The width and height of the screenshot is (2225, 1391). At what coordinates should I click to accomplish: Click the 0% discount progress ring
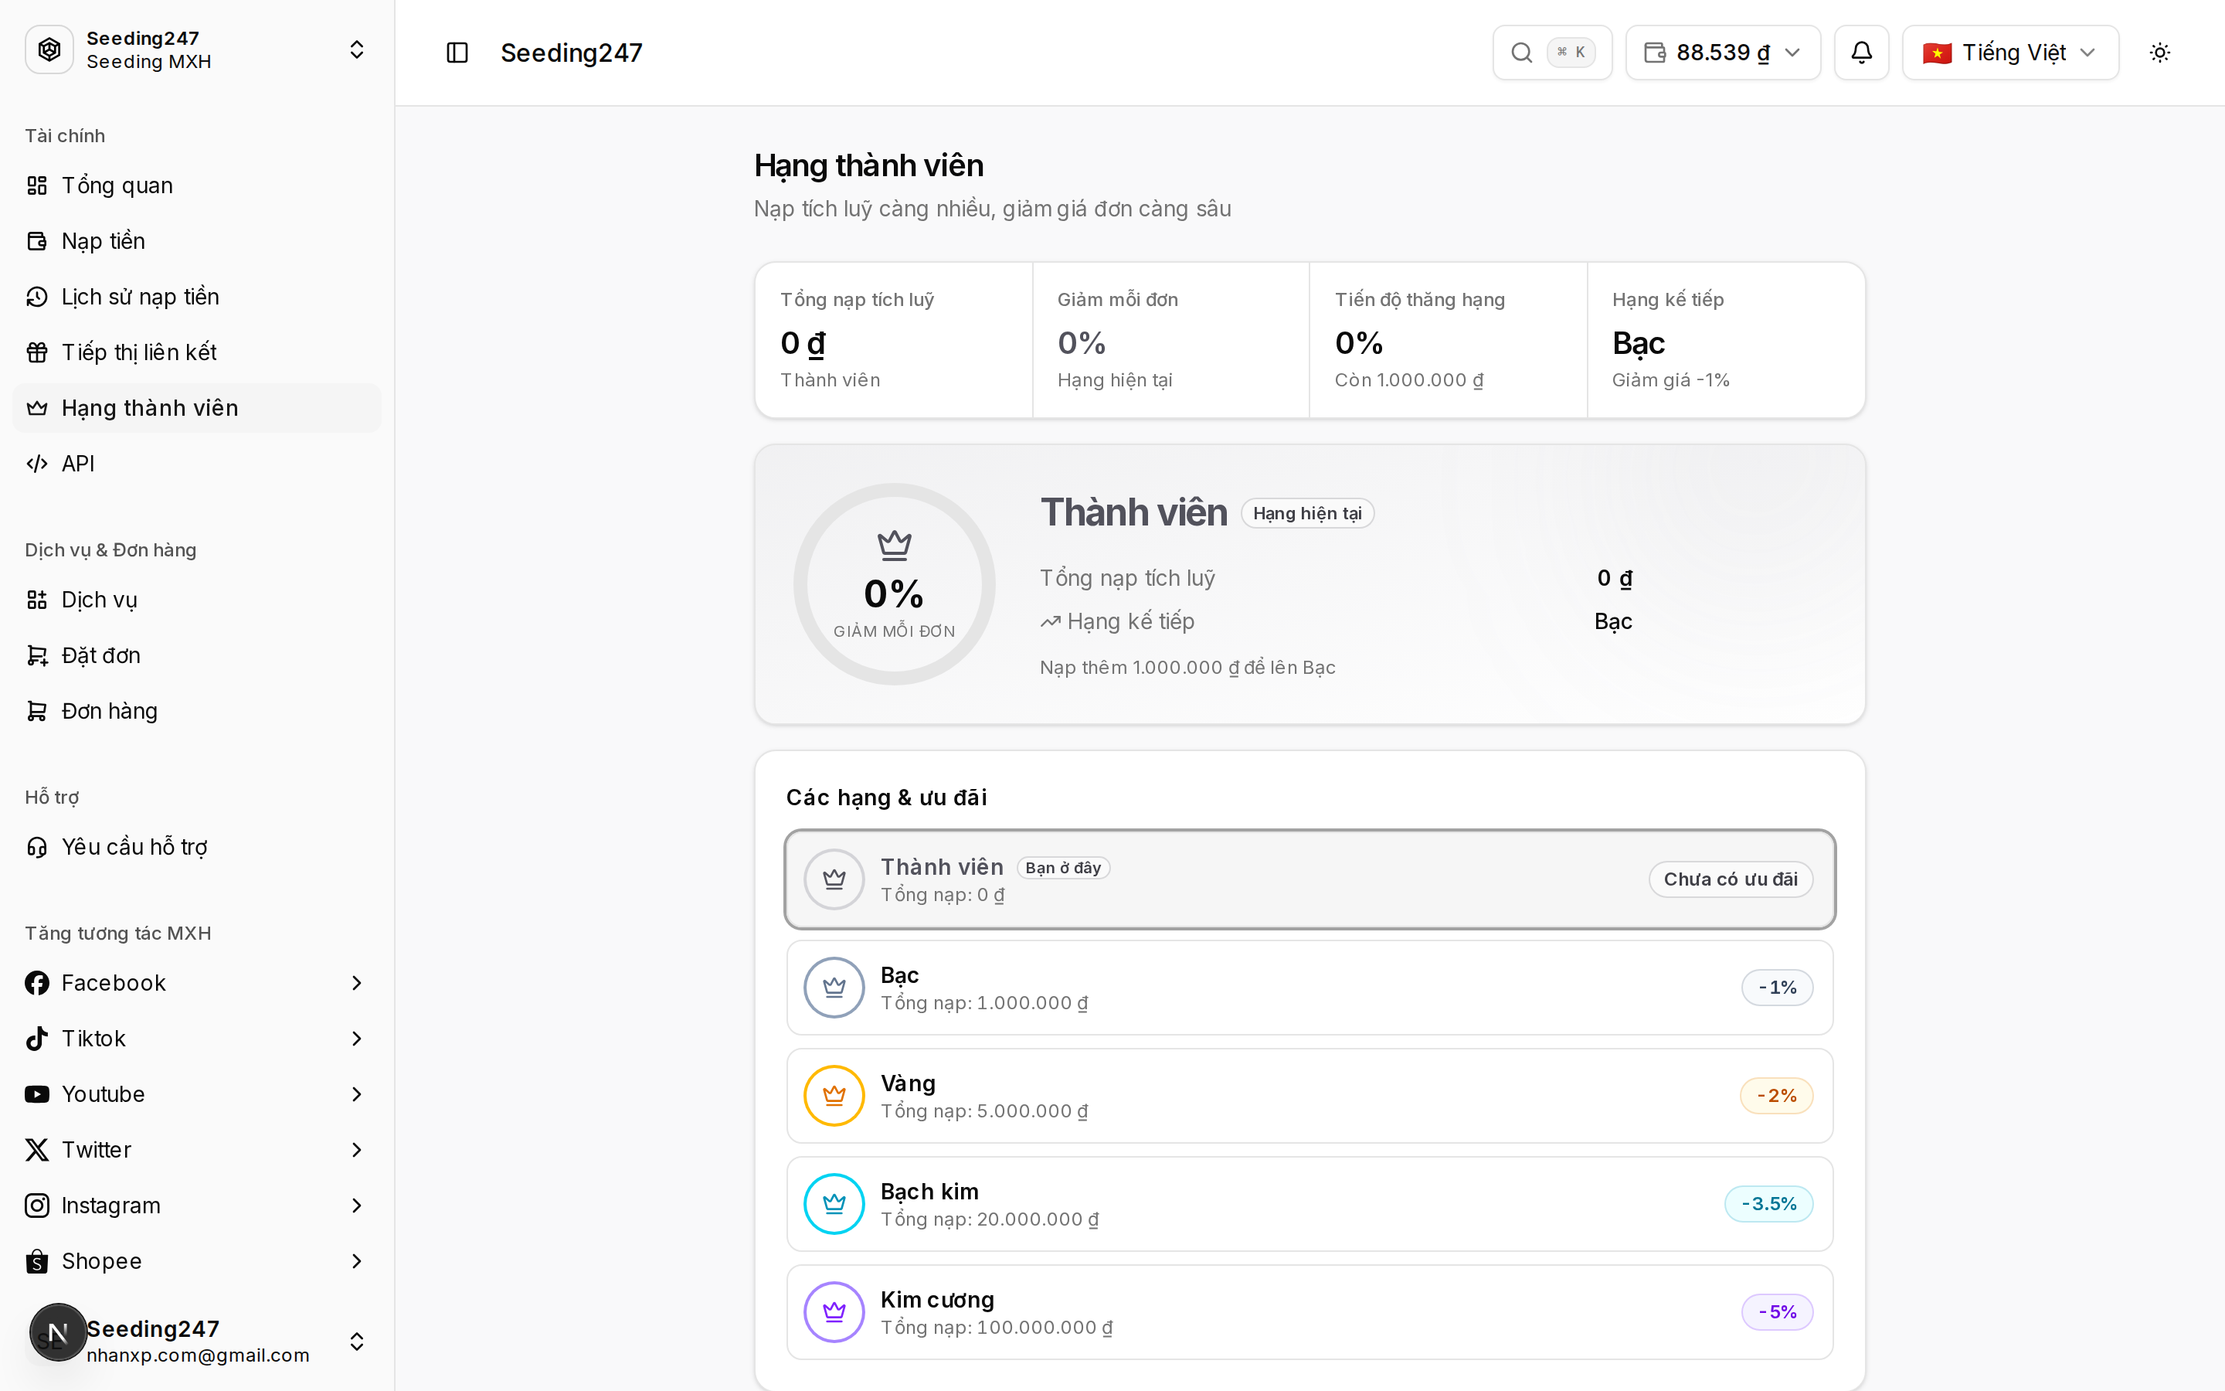point(894,584)
